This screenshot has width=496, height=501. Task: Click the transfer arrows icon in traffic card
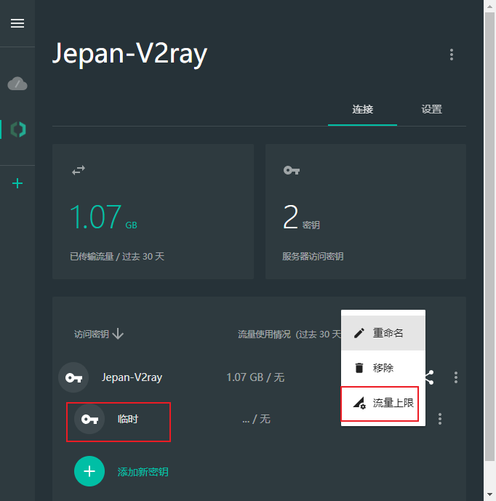[79, 170]
